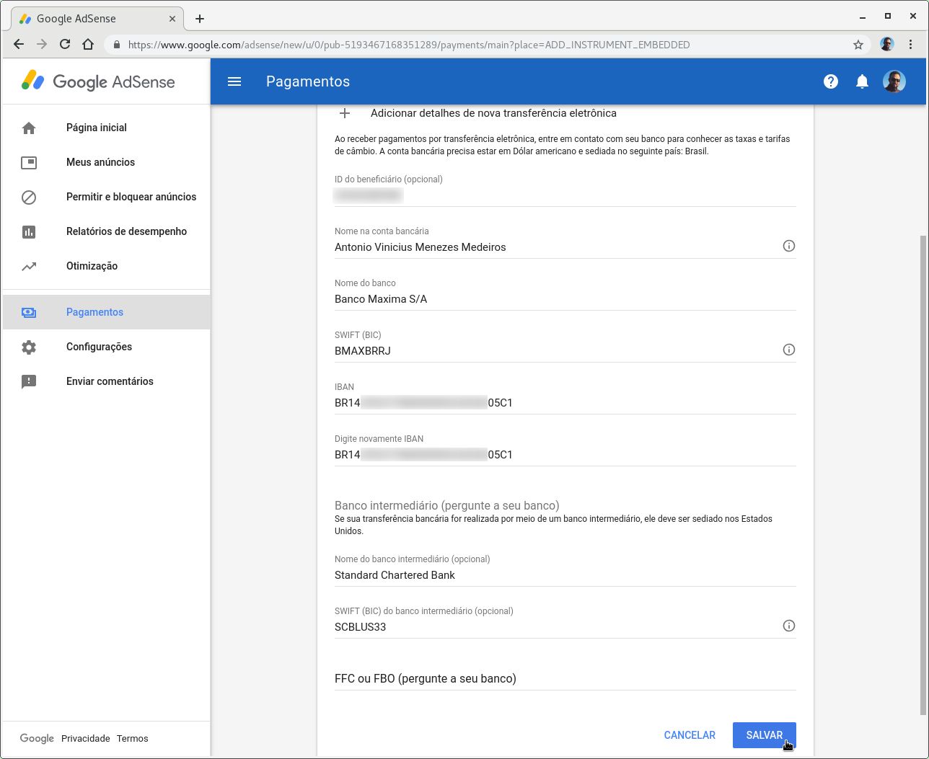The width and height of the screenshot is (929, 759).
Task: Click the ad unit icon beside Meus anúncios
Action: tap(29, 162)
